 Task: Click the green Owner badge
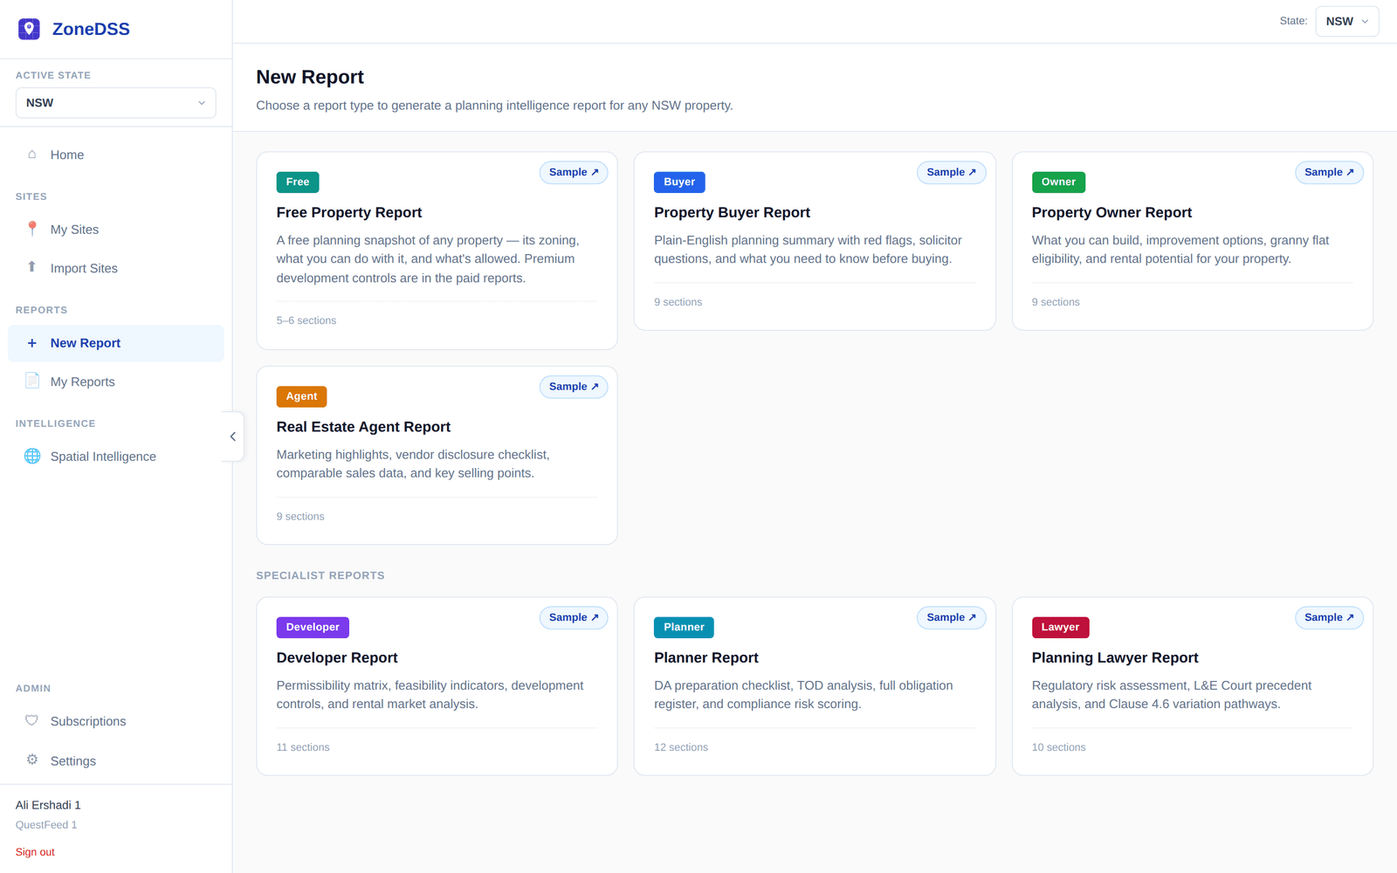pos(1058,182)
